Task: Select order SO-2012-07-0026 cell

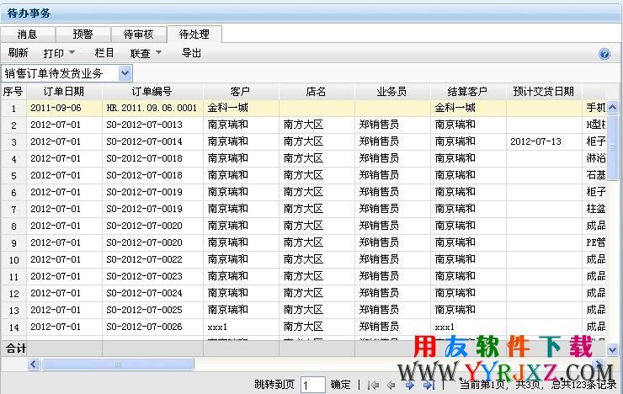Action: pos(152,327)
